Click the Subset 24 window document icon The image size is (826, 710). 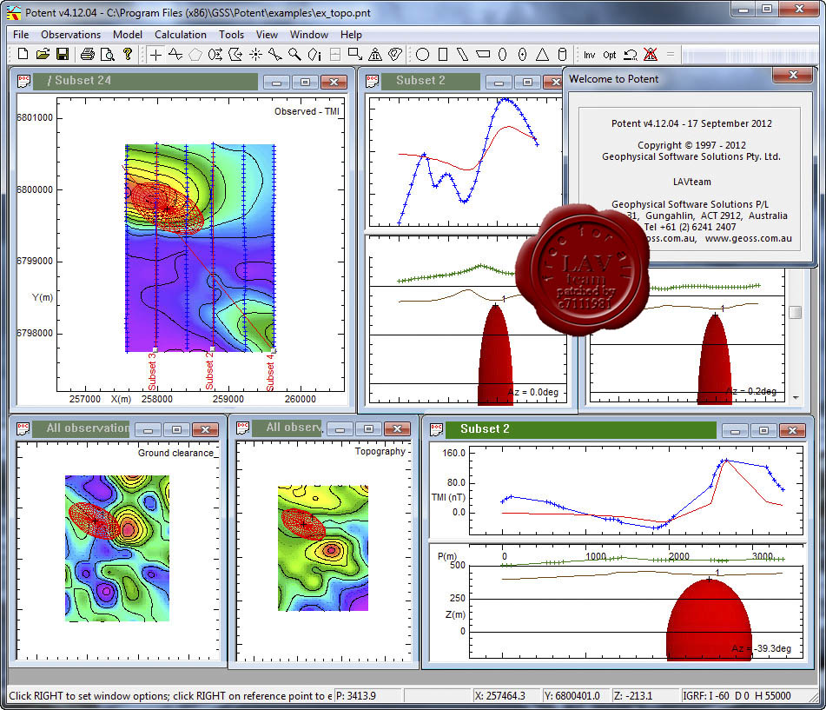click(x=23, y=81)
